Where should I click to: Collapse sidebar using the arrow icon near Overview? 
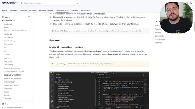coord(29,17)
